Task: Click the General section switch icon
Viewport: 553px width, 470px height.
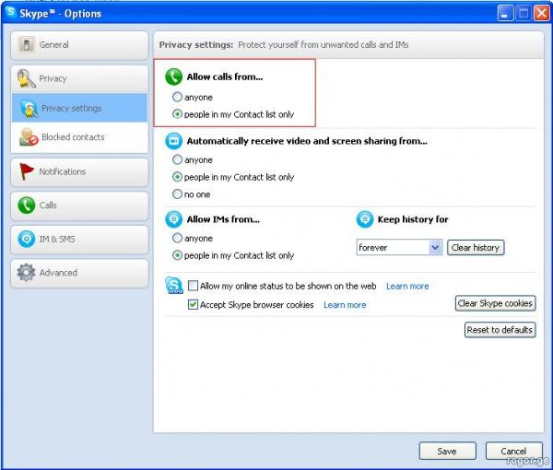Action: coord(27,45)
